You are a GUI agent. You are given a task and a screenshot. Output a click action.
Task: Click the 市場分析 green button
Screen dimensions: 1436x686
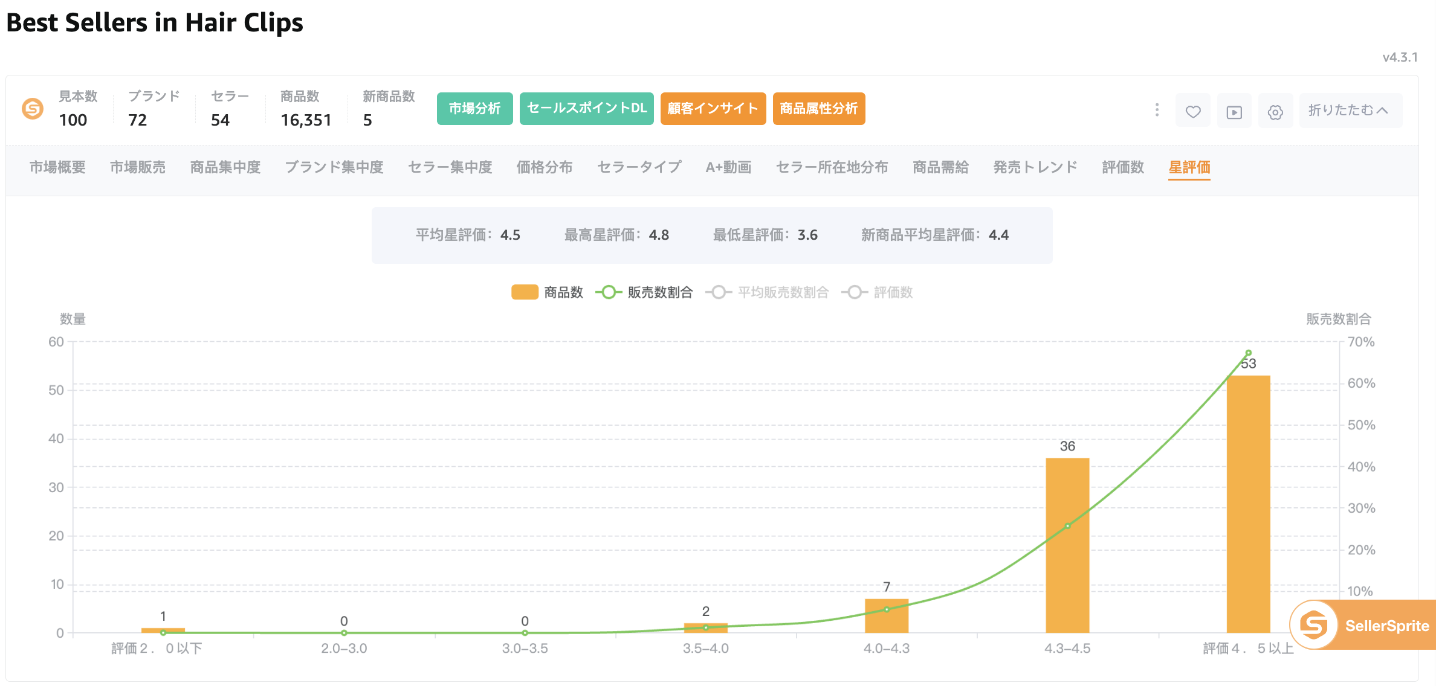(475, 109)
